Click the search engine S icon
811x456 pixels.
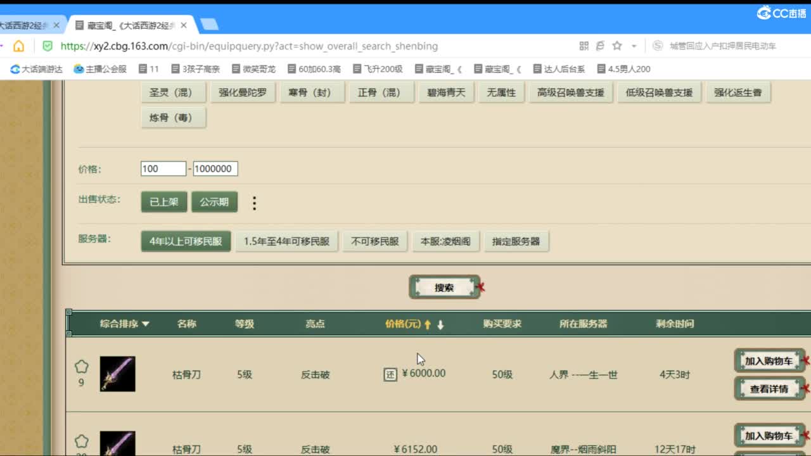point(658,46)
